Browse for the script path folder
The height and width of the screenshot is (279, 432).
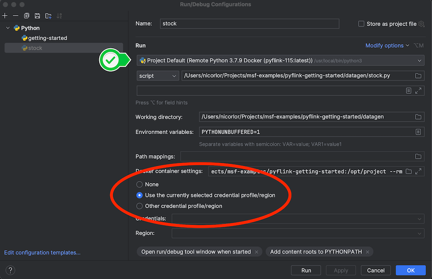coord(418,76)
